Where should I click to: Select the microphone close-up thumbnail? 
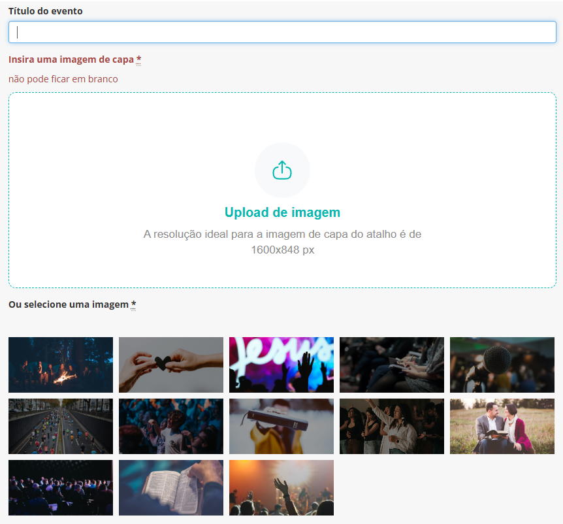(502, 365)
